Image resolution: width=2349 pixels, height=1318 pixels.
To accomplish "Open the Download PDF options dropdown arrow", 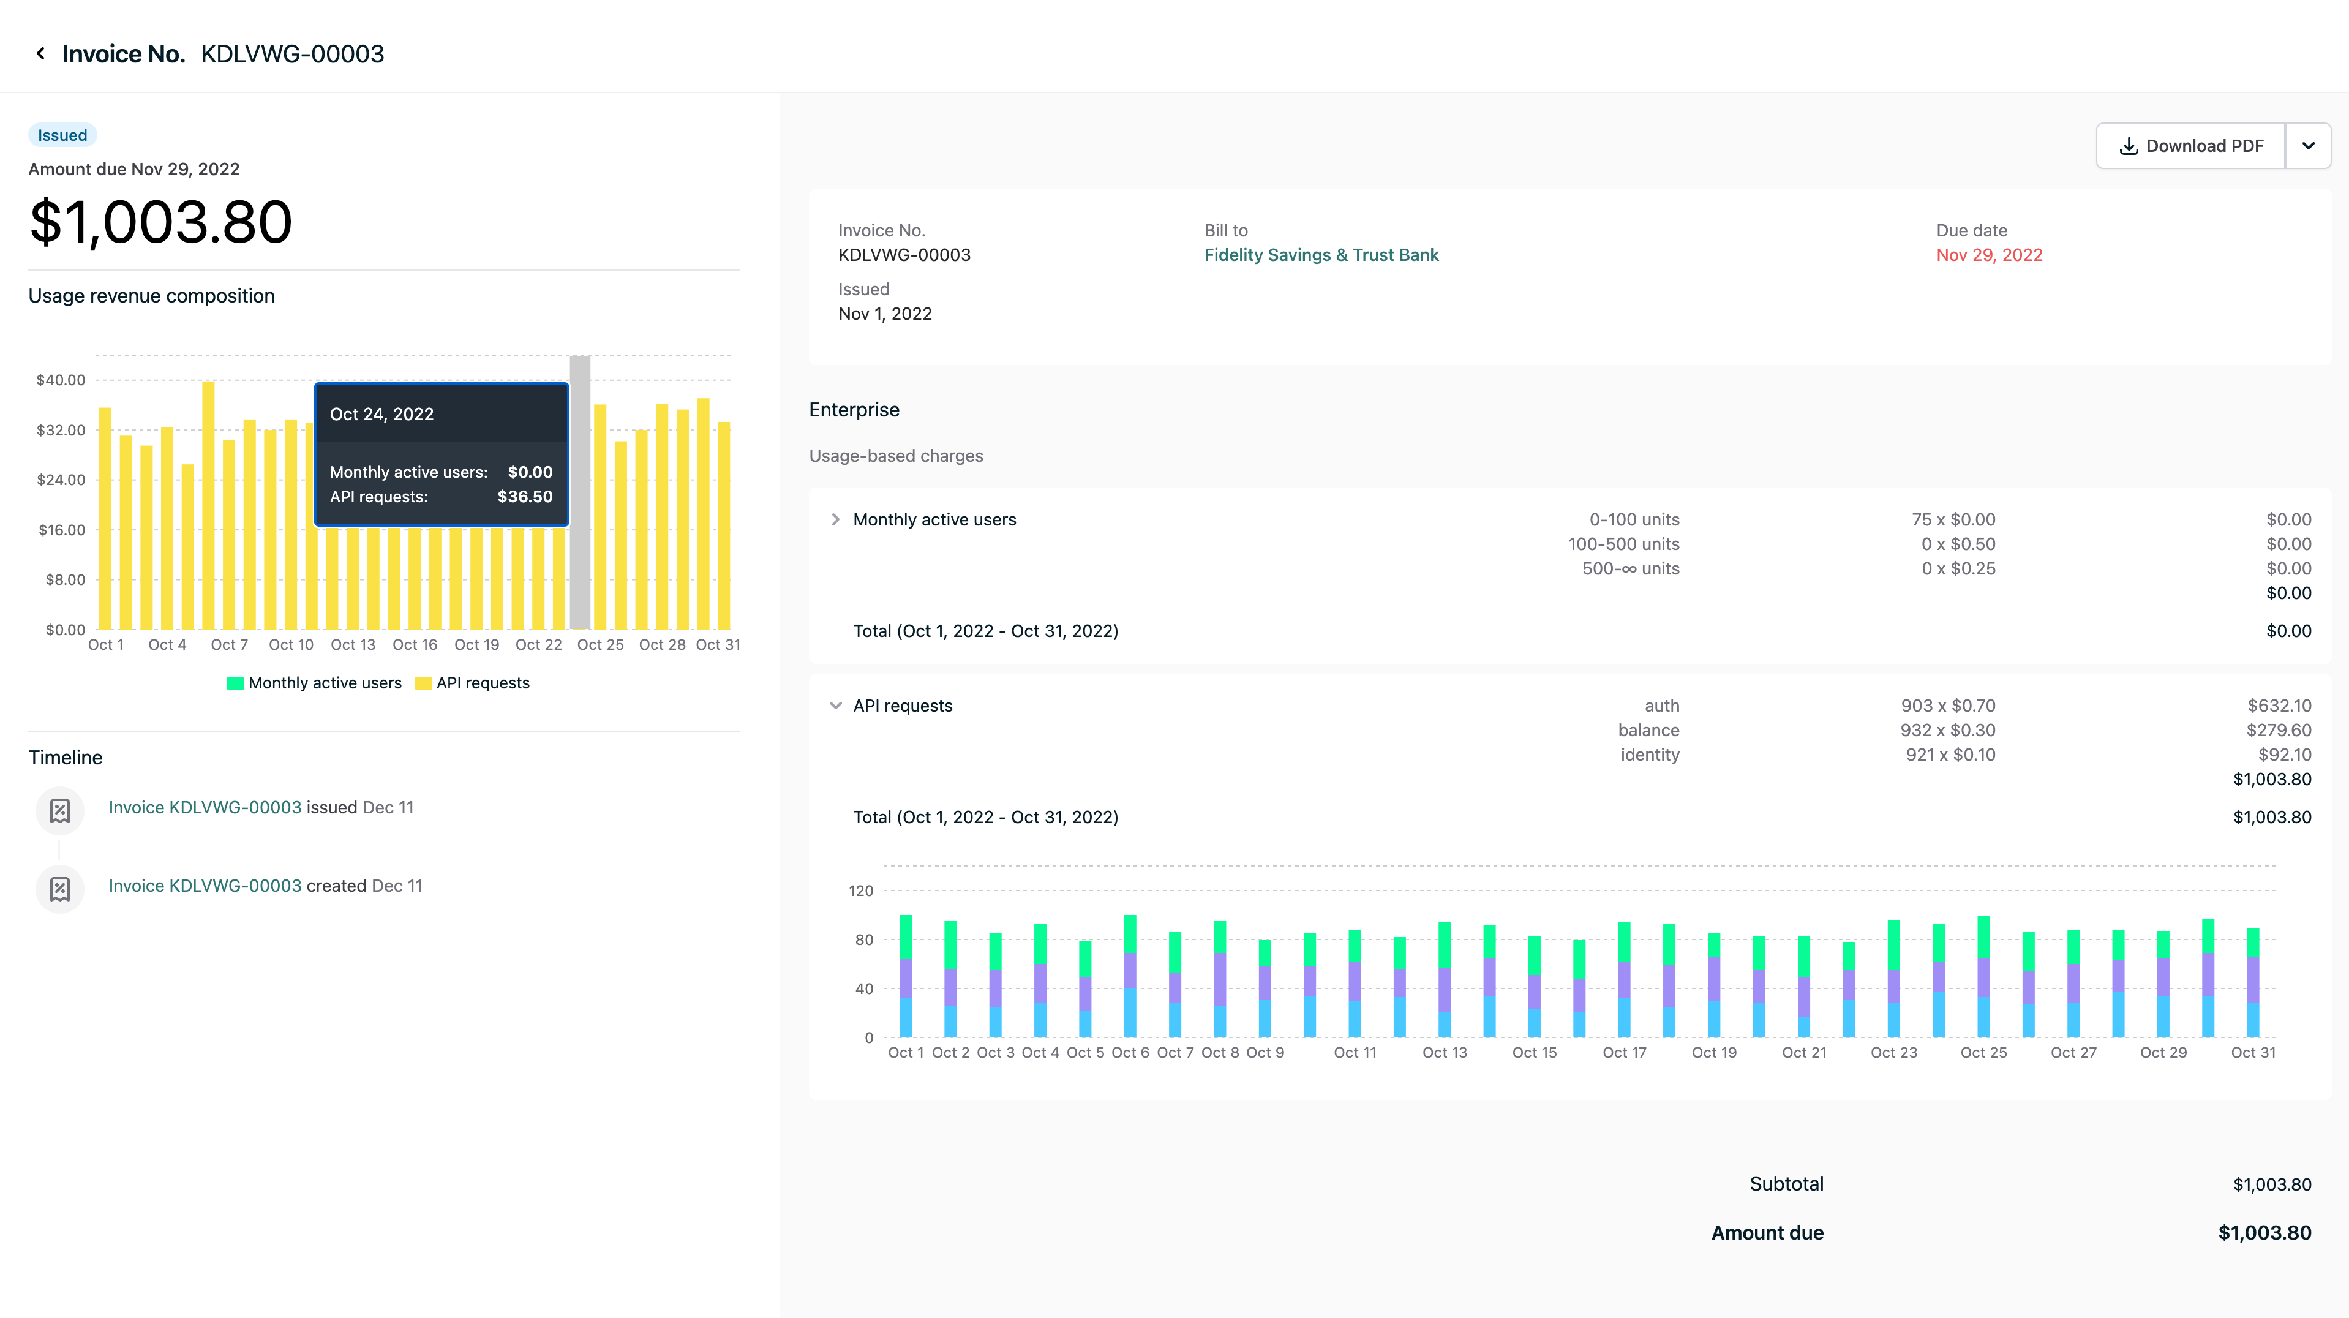I will (x=2308, y=146).
